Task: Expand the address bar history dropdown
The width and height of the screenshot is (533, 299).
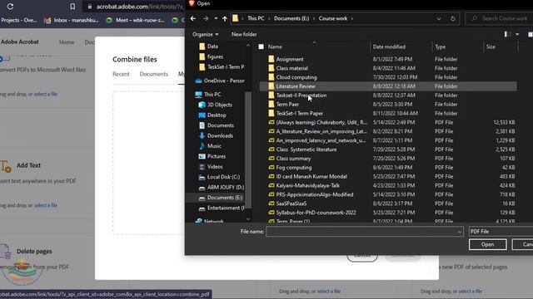Action: (439, 18)
